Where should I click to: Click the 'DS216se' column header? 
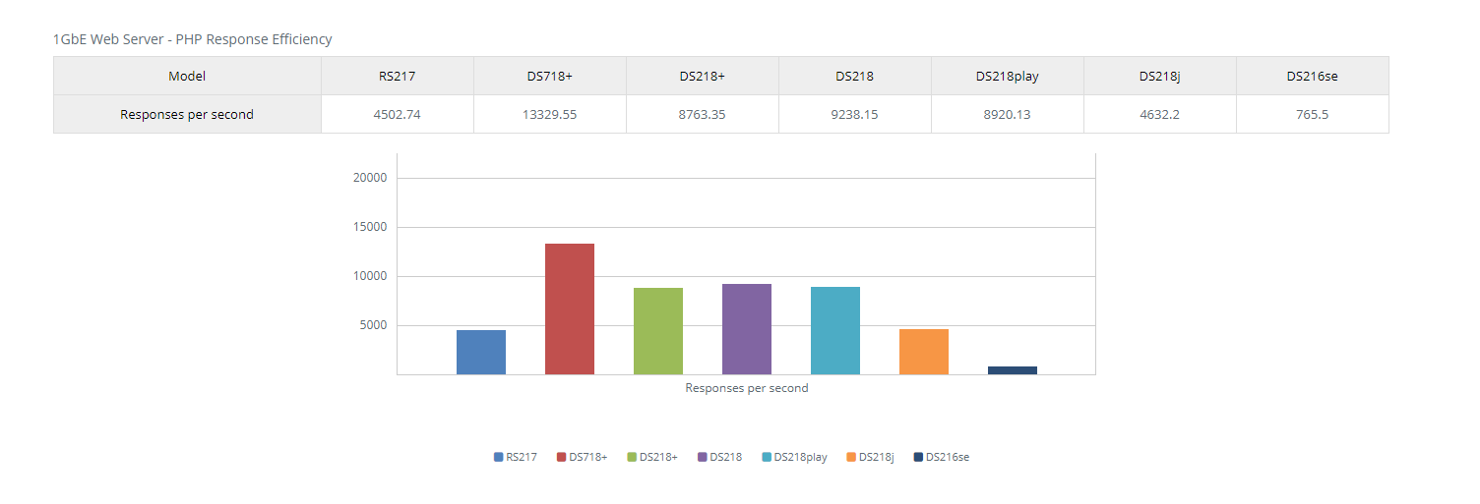(1313, 76)
